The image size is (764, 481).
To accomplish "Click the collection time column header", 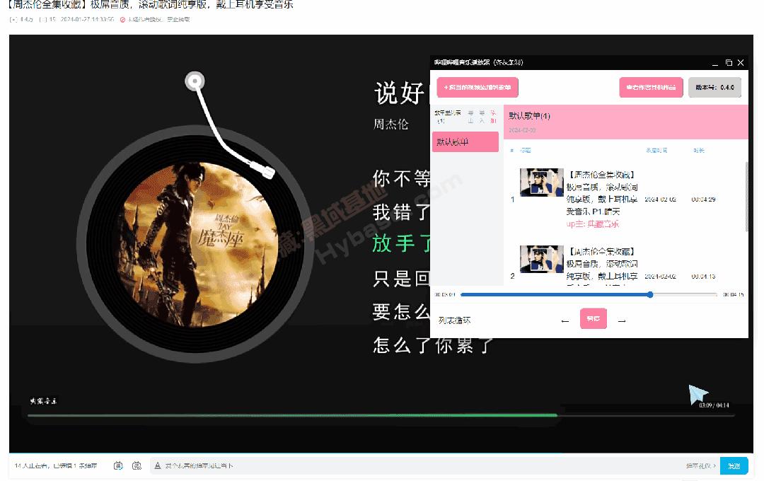I will point(656,151).
